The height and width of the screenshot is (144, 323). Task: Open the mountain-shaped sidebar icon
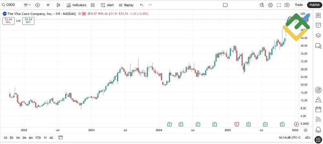(x=318, y=100)
